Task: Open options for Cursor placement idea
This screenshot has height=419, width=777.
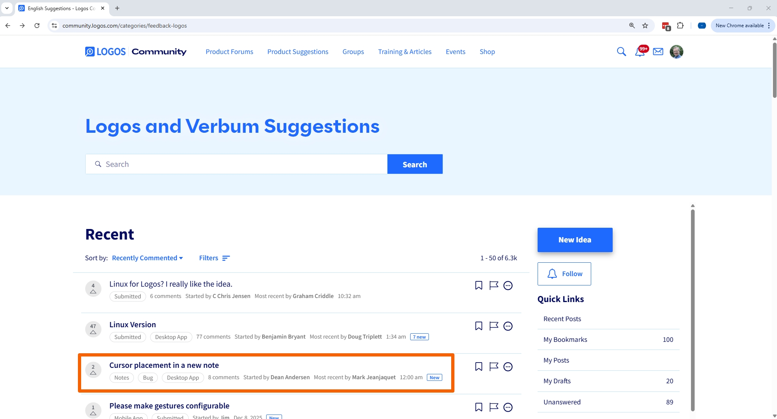Action: [x=508, y=367]
